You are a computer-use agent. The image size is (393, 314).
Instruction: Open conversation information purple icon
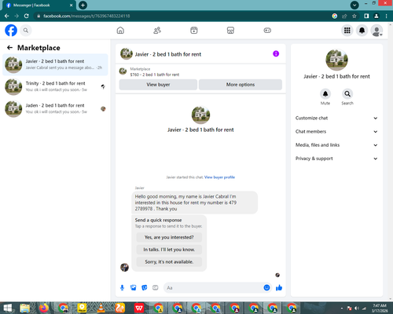276,53
